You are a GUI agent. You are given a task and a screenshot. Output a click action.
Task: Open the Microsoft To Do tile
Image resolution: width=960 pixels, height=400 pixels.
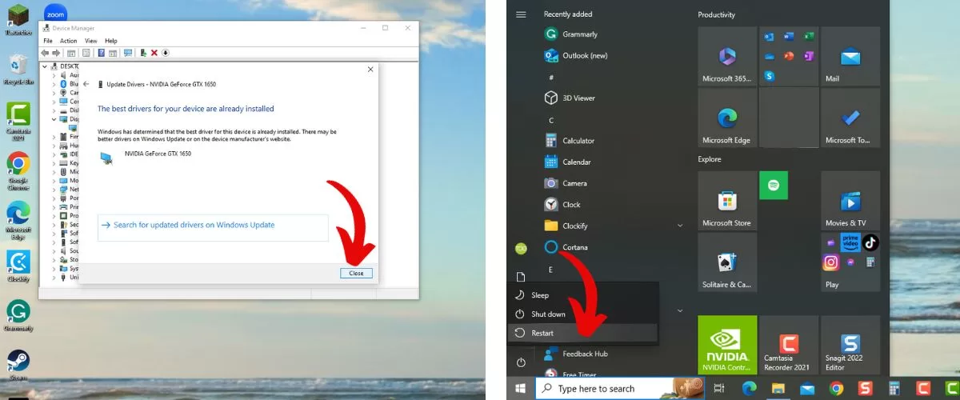tap(850, 118)
